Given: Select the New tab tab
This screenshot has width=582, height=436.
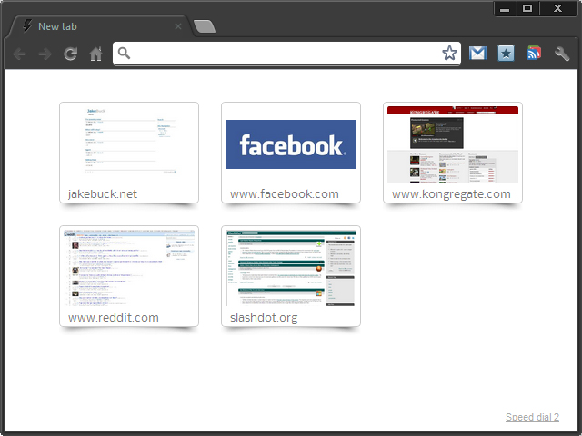Looking at the screenshot, I should tap(91, 26).
